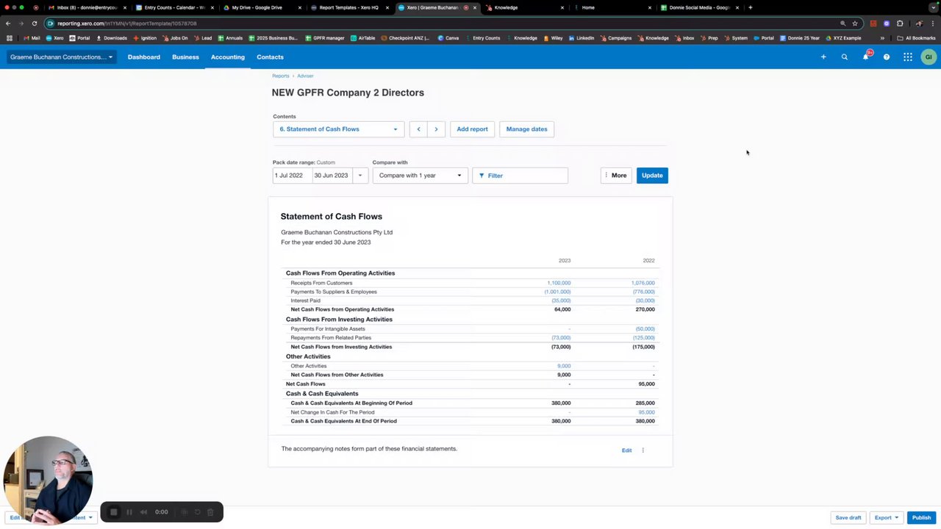Open the pack date range dropdown arrow
The image size is (941, 529).
[360, 176]
